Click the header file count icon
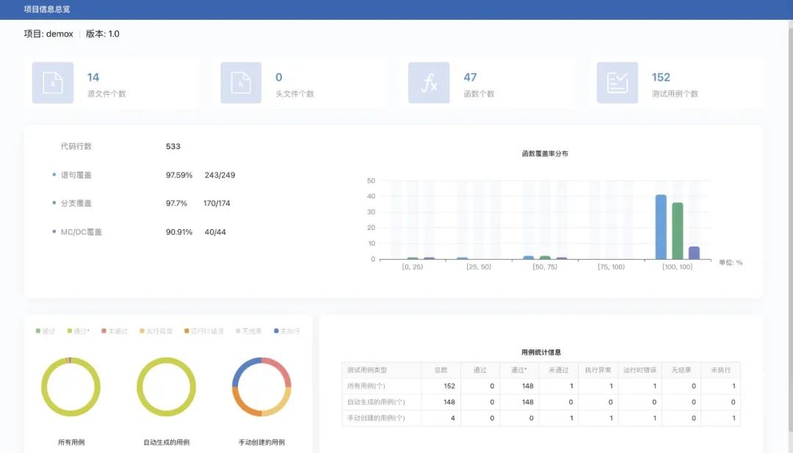 tap(241, 83)
